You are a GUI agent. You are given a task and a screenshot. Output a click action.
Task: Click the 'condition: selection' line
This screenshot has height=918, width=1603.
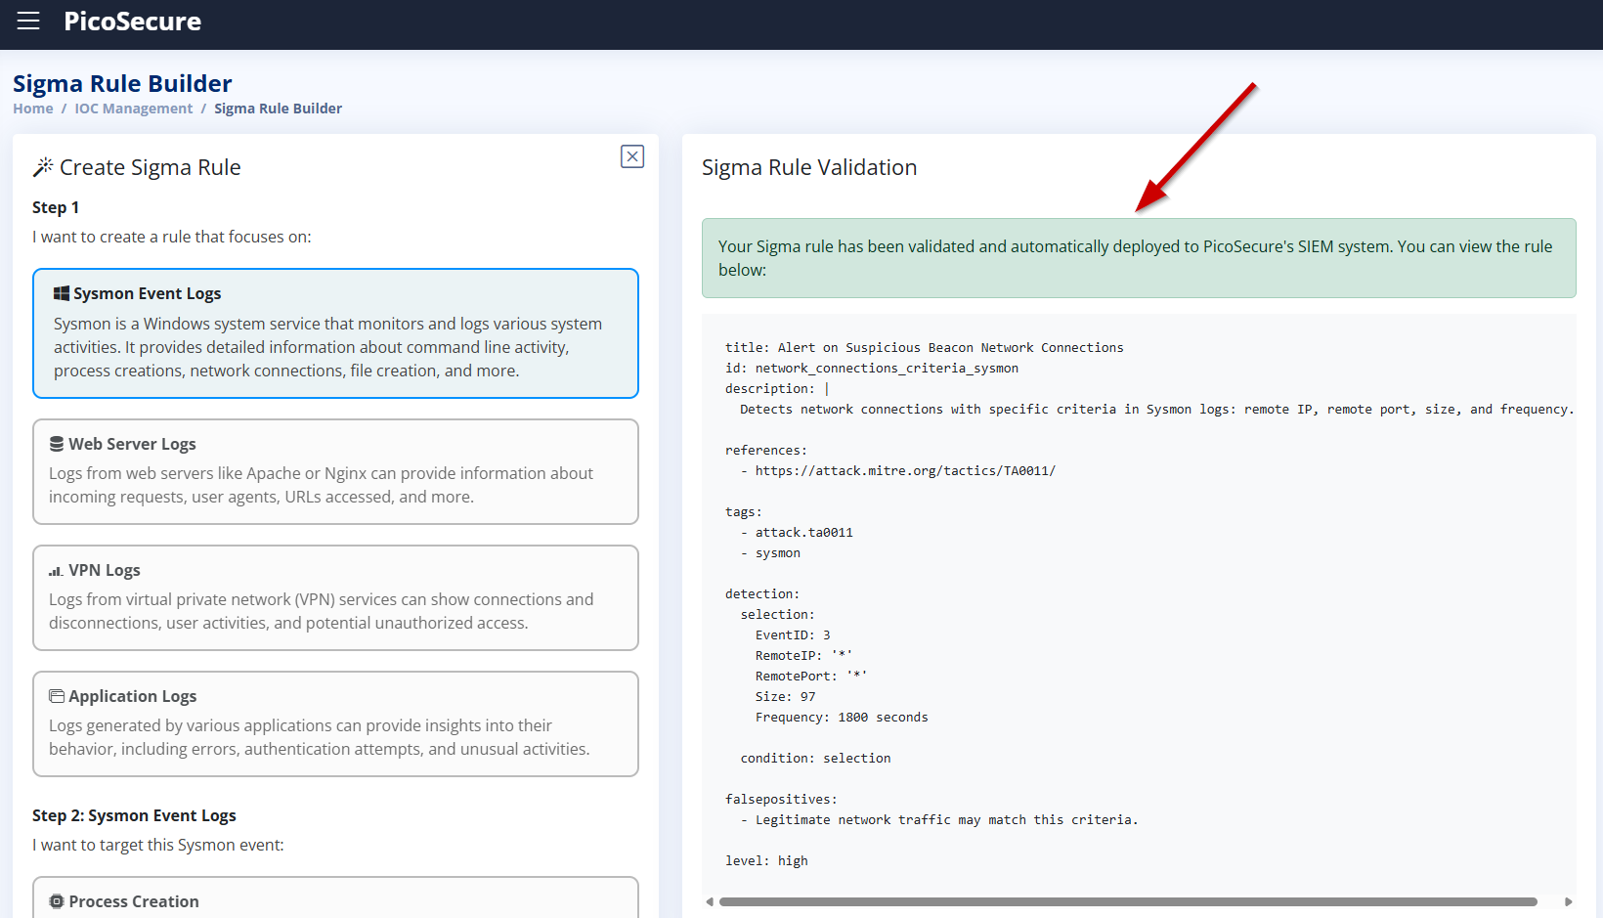tap(815, 759)
